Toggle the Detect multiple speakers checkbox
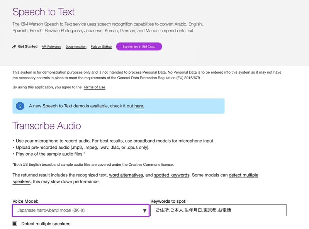 pyautogui.click(x=15, y=224)
